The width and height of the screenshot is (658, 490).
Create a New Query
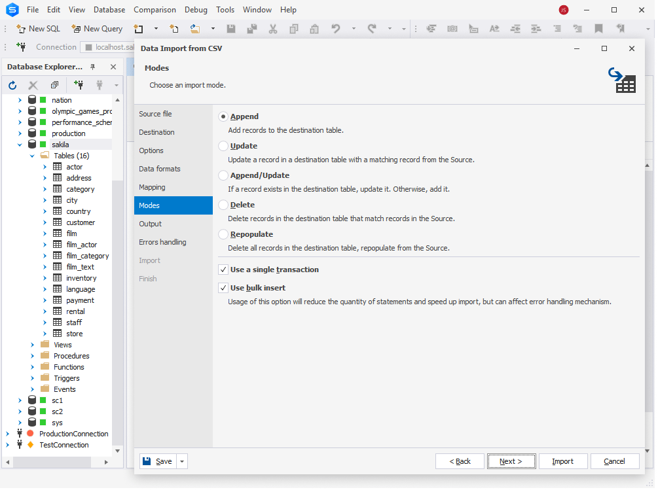(97, 28)
